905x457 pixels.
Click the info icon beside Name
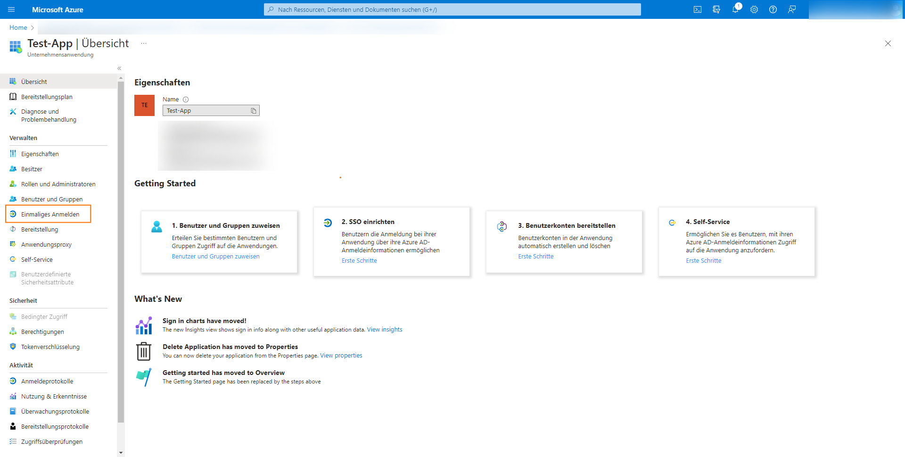pos(186,100)
